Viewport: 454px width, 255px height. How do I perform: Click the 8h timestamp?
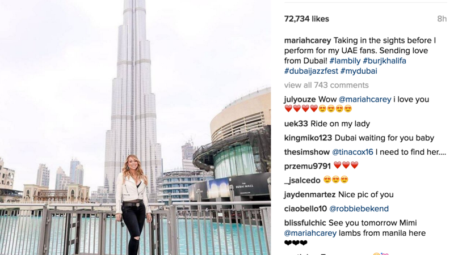(442, 19)
